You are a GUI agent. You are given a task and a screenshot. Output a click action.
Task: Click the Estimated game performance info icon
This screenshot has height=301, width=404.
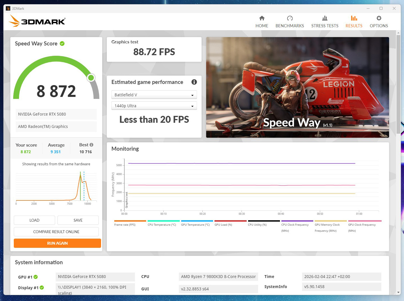pos(194,82)
